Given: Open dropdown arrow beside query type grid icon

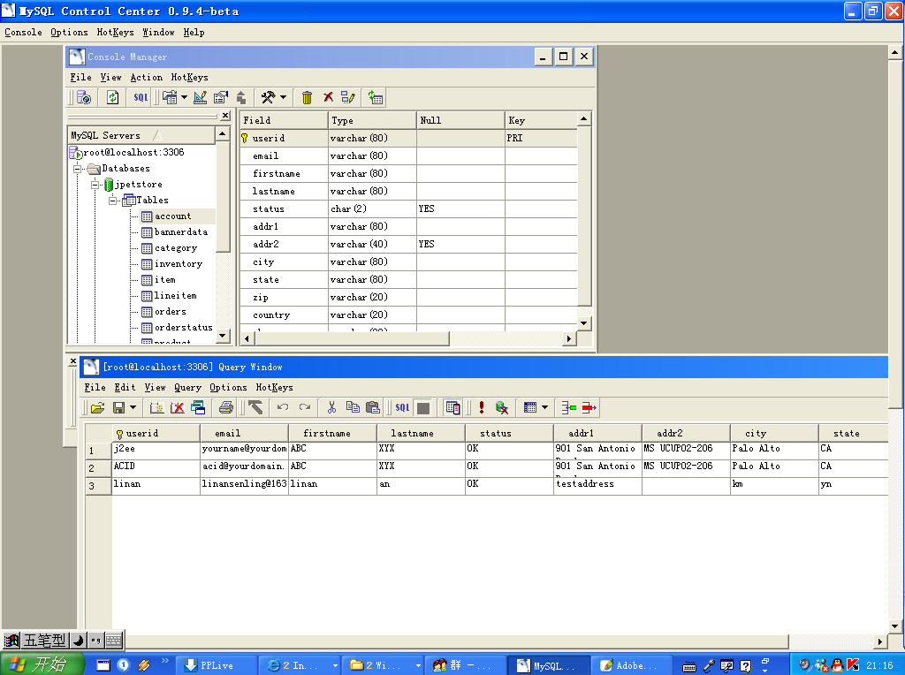Looking at the screenshot, I should pyautogui.click(x=544, y=408).
